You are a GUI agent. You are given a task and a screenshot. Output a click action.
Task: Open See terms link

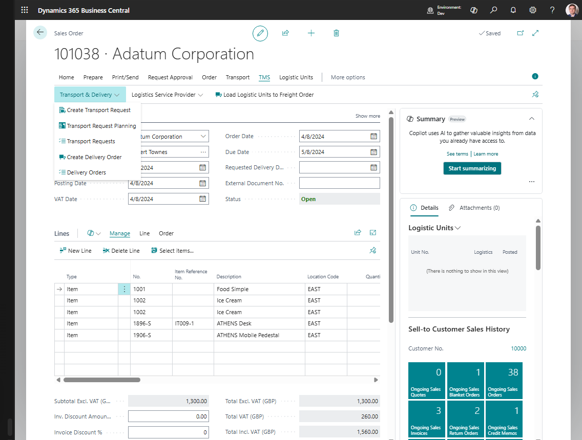click(x=458, y=154)
